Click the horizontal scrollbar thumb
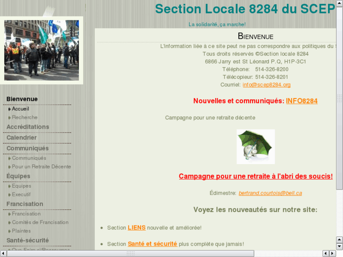 click(131, 254)
